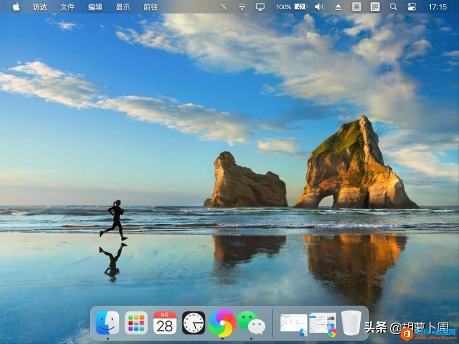Open the colorful pinwheel browser app

pyautogui.click(x=222, y=323)
